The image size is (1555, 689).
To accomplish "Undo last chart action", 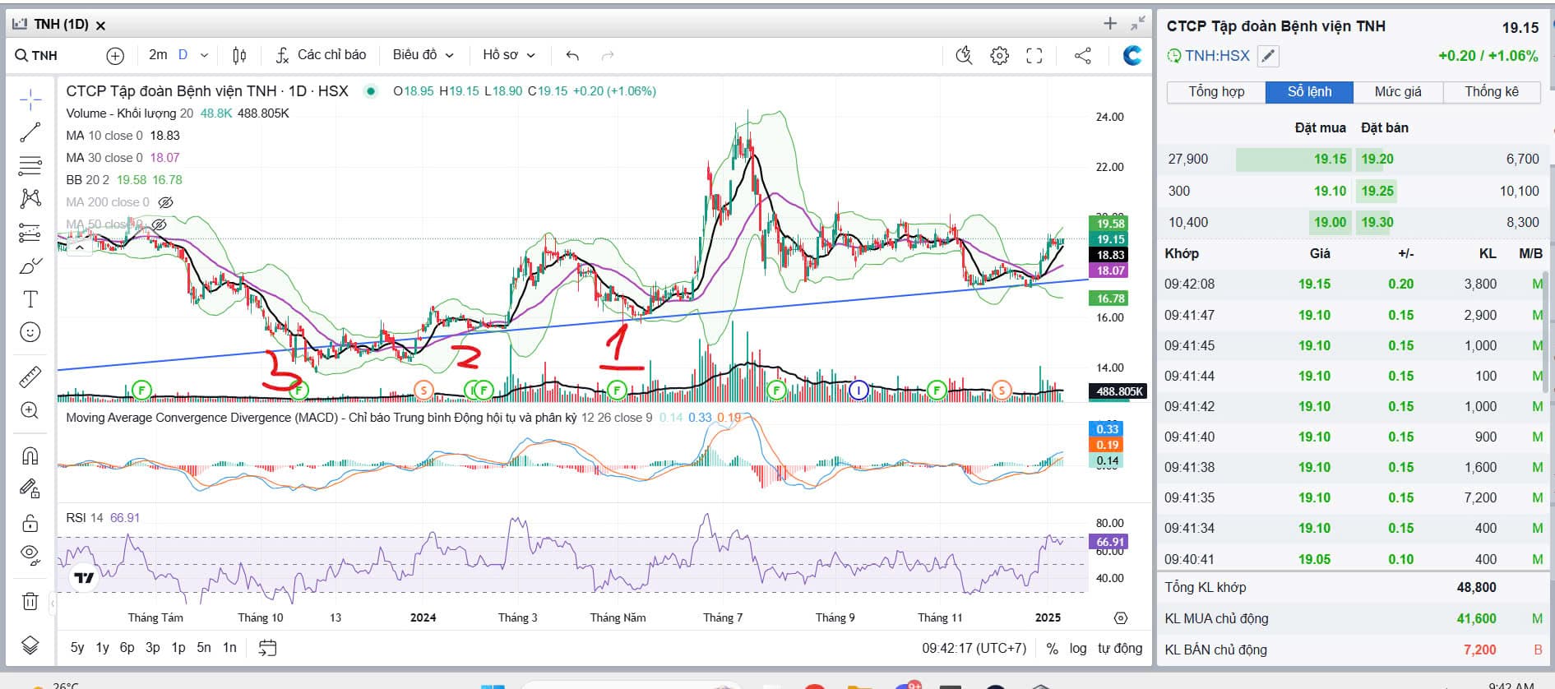I will [x=572, y=55].
